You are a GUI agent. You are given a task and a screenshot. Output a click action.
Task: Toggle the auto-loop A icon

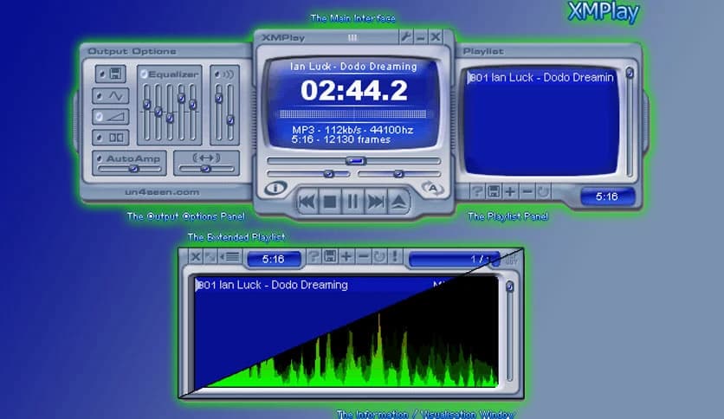click(x=433, y=188)
